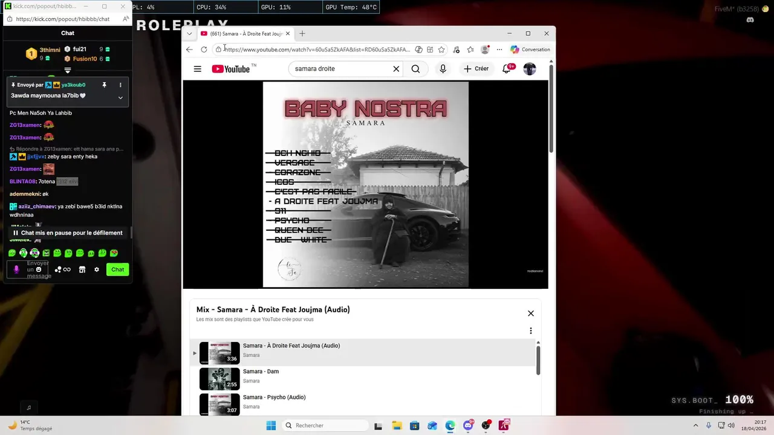Close the Samara YouTube tab

click(288, 34)
